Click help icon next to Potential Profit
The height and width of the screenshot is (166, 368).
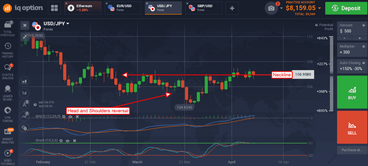pyautogui.click(x=316, y=25)
